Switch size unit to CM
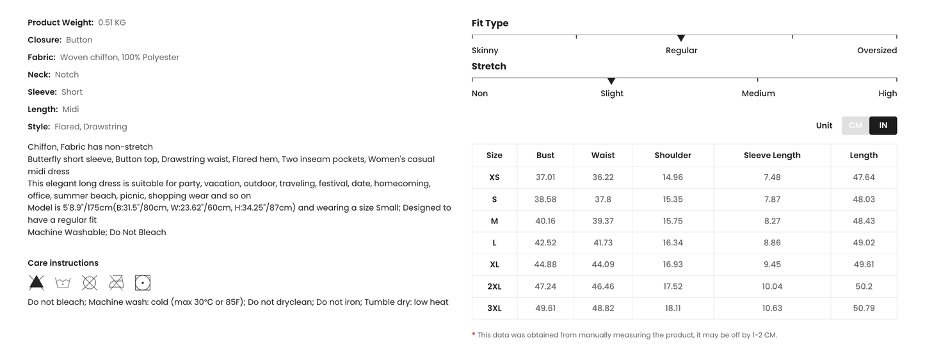The image size is (925, 358). coord(855,126)
